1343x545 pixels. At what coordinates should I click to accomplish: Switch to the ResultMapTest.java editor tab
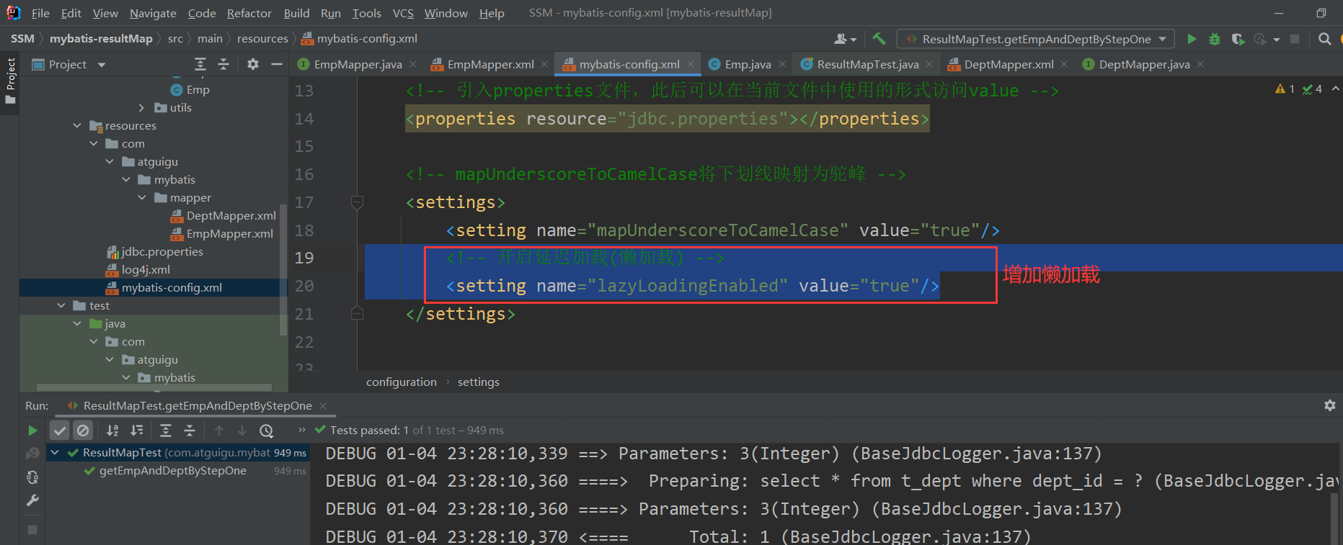point(868,64)
